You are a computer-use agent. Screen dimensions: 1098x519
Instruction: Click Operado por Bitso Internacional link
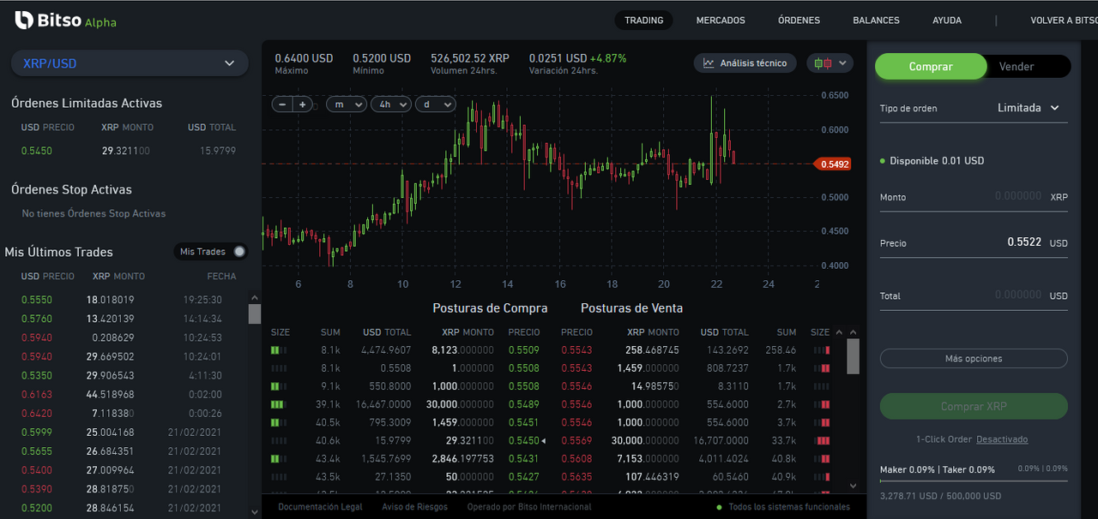(529, 507)
